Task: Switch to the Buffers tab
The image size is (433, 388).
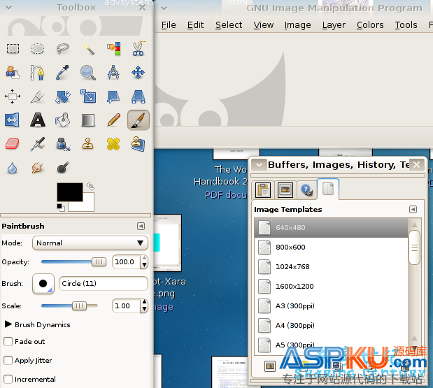Action: tap(263, 190)
